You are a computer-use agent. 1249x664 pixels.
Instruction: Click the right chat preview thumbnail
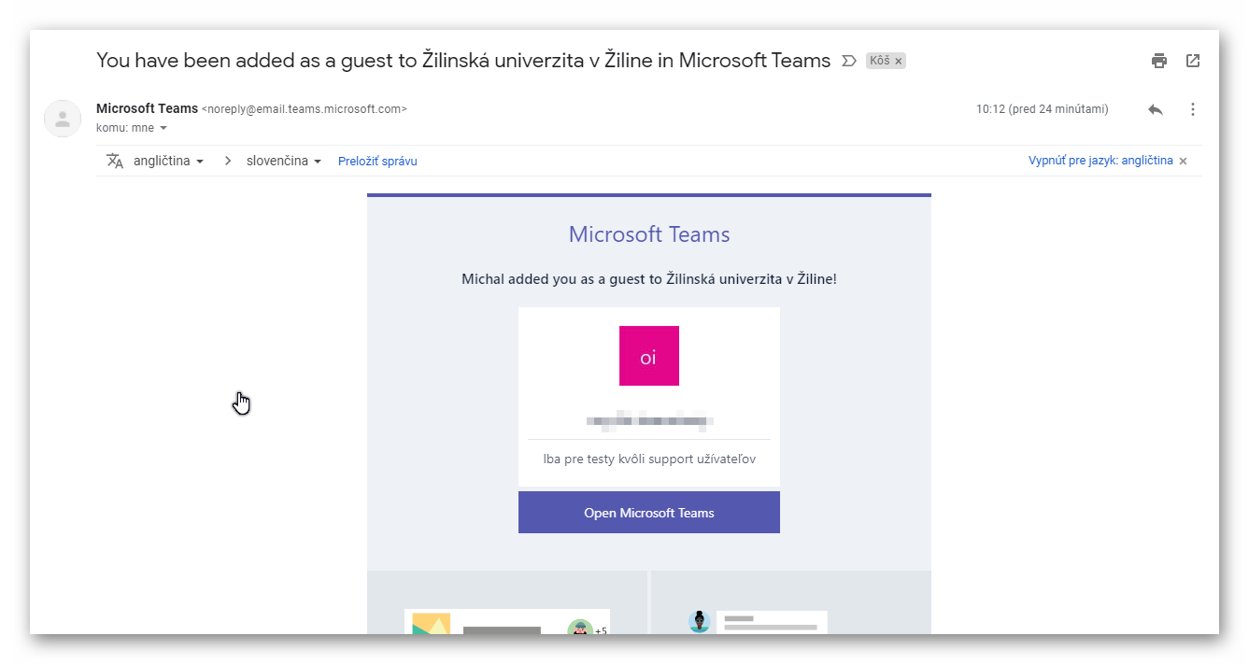coord(758,622)
